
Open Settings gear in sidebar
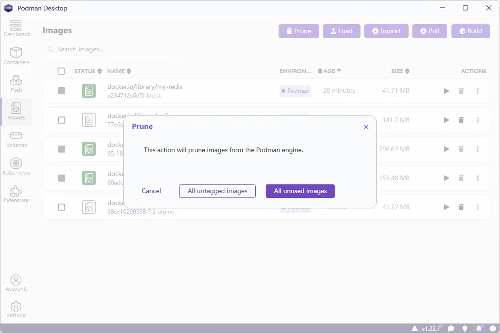click(16, 310)
